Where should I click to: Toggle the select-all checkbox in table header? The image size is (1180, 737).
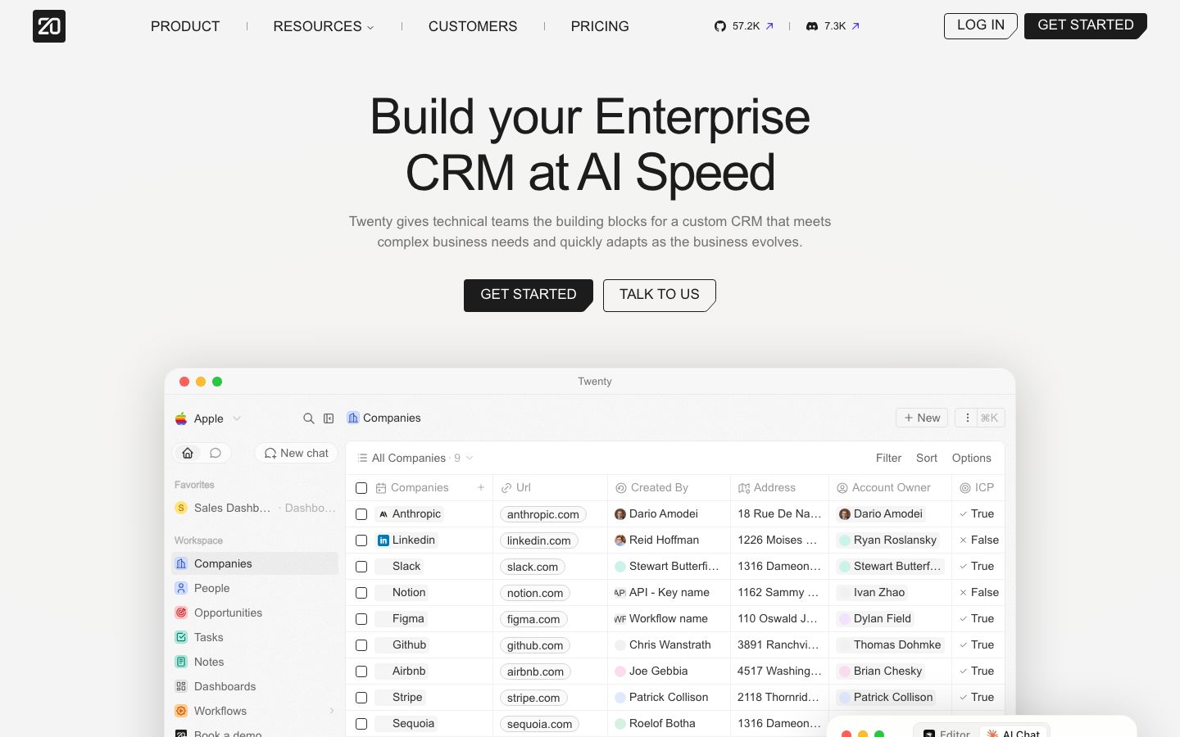(361, 488)
